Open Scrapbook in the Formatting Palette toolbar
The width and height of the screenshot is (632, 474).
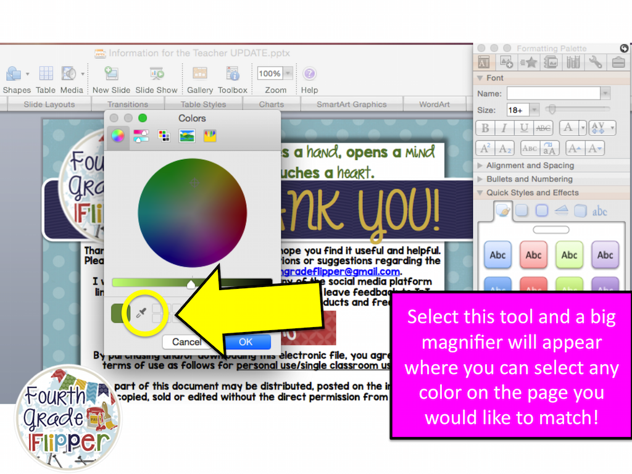click(551, 62)
